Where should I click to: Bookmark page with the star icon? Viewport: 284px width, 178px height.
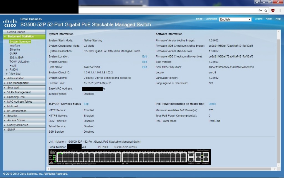266,10
